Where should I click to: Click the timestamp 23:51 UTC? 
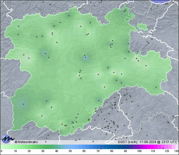(169, 142)
